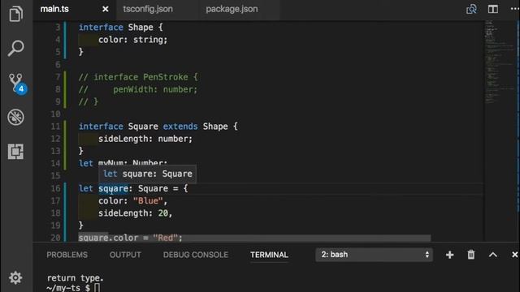520x292 pixels.
Task: Switch to the package.json tab
Action: 232,9
